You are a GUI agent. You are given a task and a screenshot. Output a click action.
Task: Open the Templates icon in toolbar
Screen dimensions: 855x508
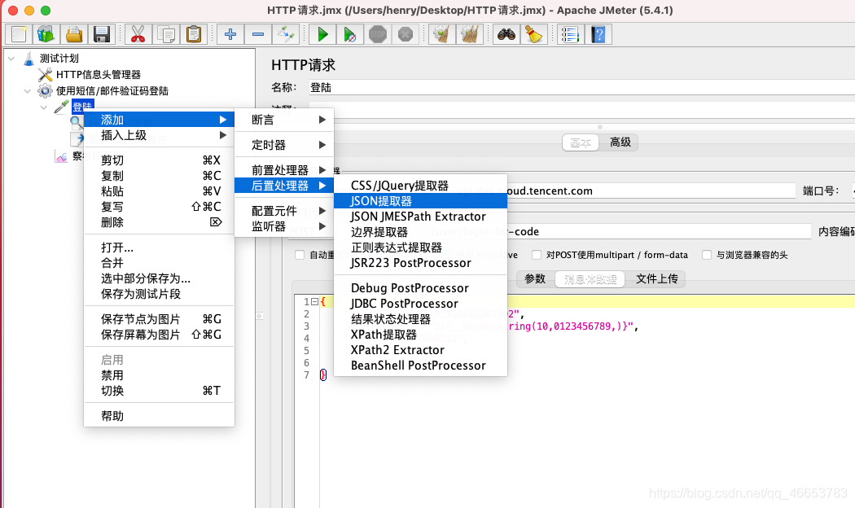46,34
